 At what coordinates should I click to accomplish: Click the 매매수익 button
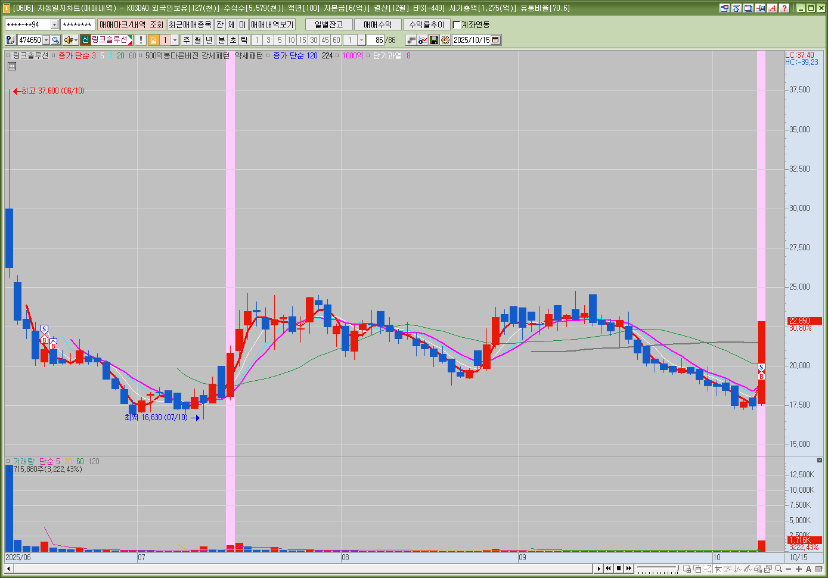377,24
